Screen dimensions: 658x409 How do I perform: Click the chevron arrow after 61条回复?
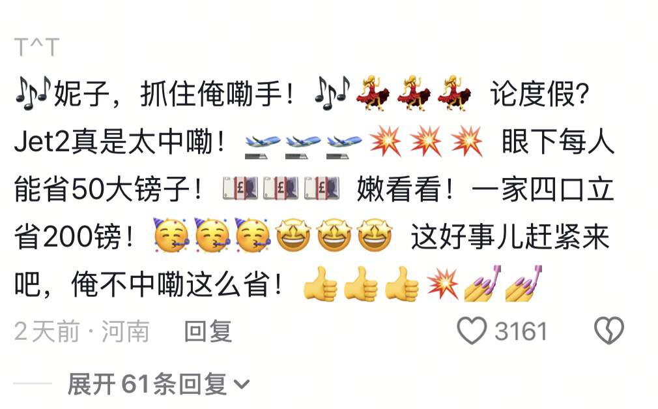[242, 384]
